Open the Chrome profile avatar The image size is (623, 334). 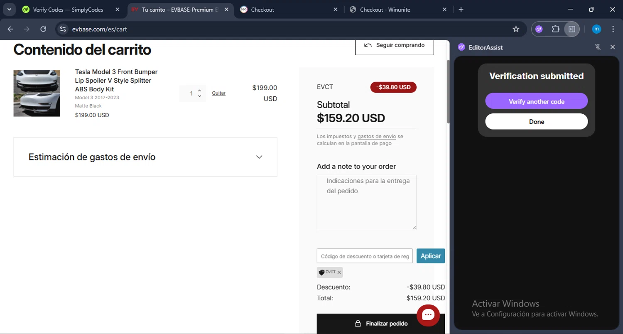pyautogui.click(x=596, y=29)
